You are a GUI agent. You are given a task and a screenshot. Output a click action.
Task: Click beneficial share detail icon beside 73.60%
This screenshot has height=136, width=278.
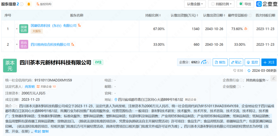point(246,29)
